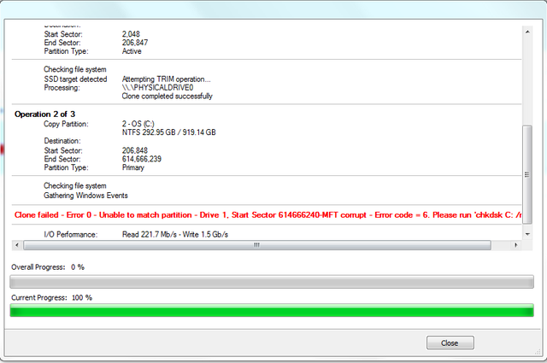Click '2 - OS (C:)' partition value
This screenshot has width=547, height=363.
(138, 124)
